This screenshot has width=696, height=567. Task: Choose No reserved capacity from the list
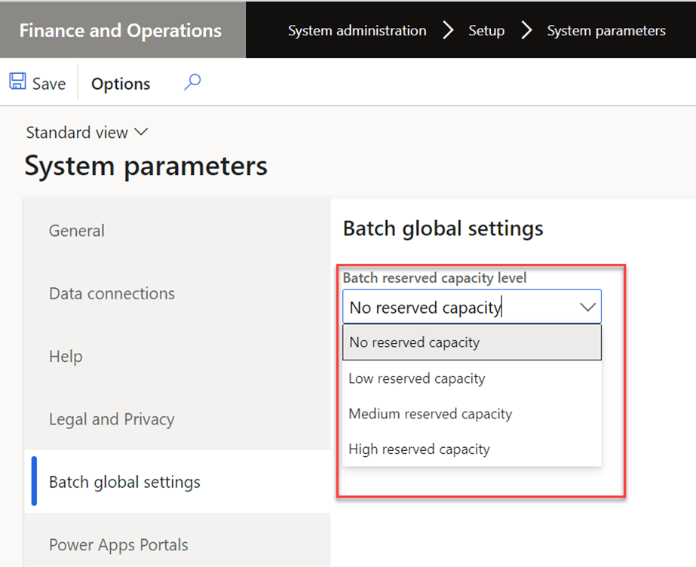[415, 342]
